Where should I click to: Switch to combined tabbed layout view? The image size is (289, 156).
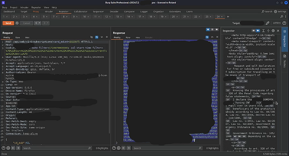[x=217, y=30]
